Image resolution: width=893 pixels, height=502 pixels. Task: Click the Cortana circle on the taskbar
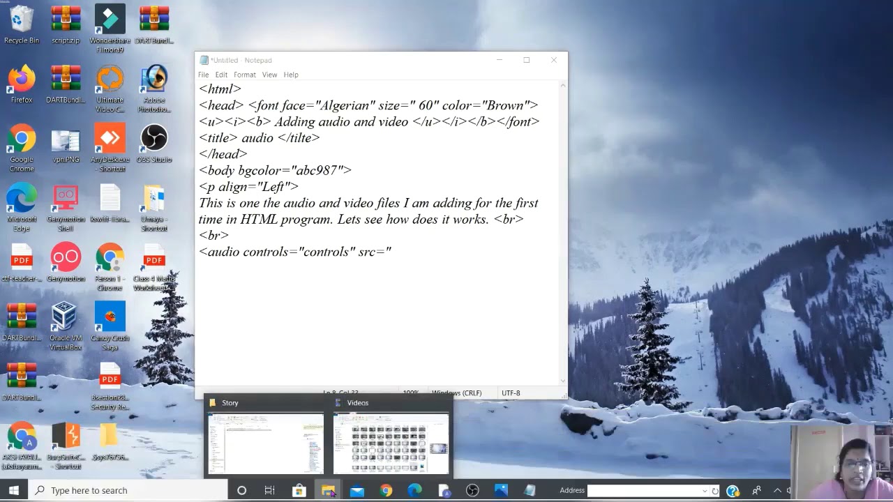click(241, 490)
